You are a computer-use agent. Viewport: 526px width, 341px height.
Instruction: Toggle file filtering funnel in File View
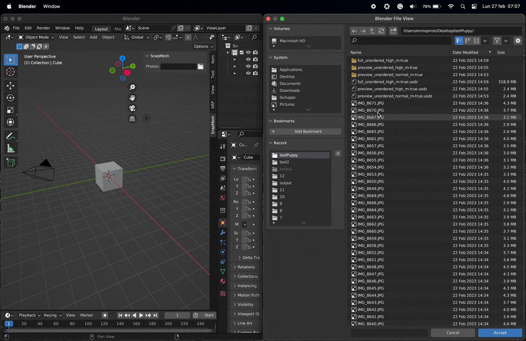tap(497, 41)
